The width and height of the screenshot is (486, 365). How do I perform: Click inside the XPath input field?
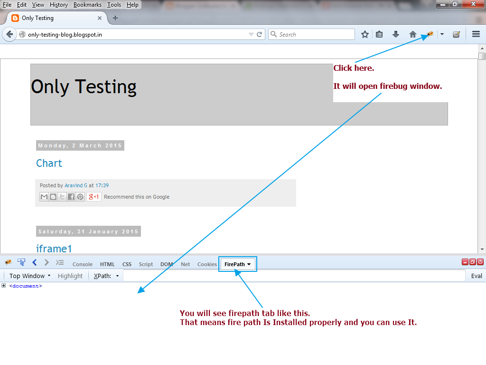point(285,275)
